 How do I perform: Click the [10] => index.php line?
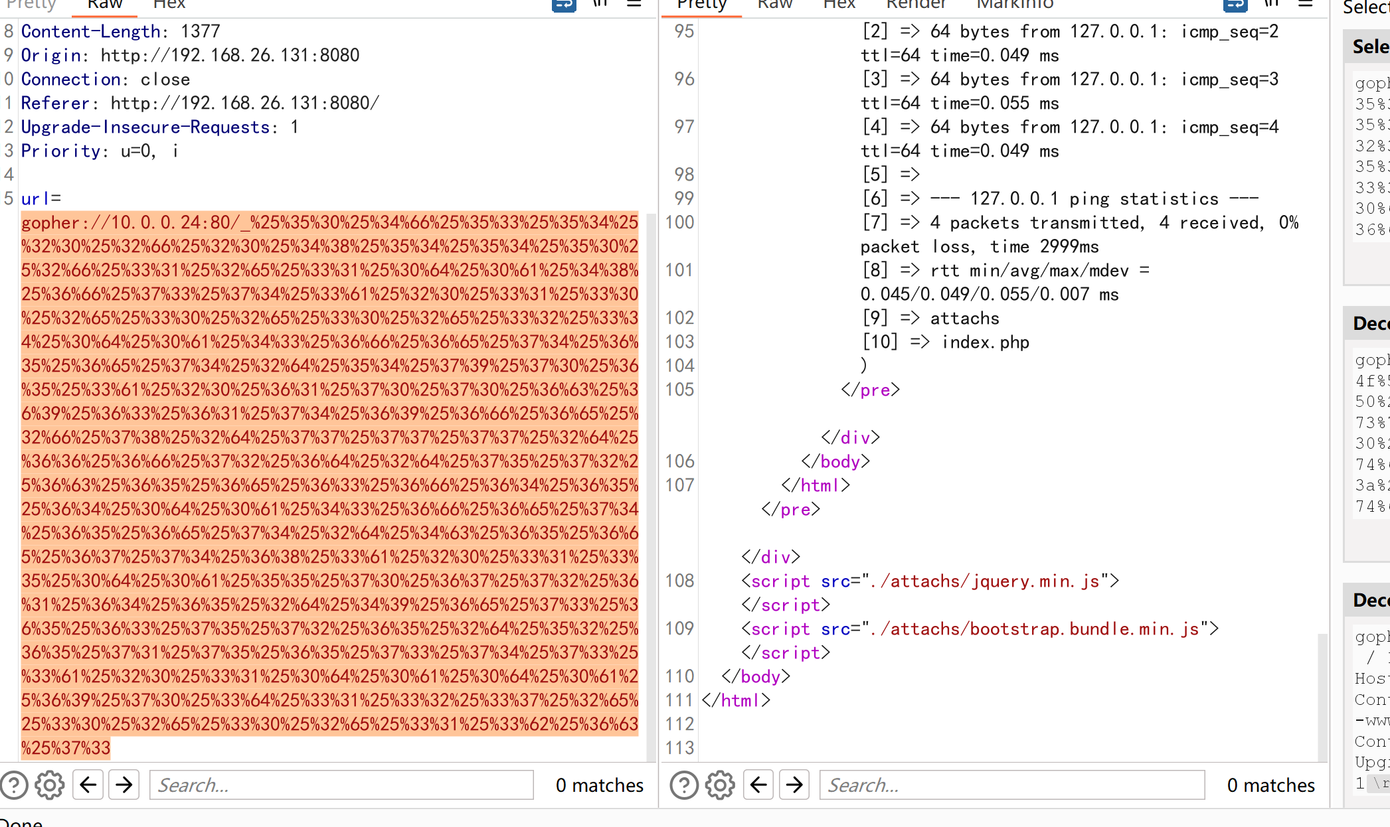pos(946,342)
